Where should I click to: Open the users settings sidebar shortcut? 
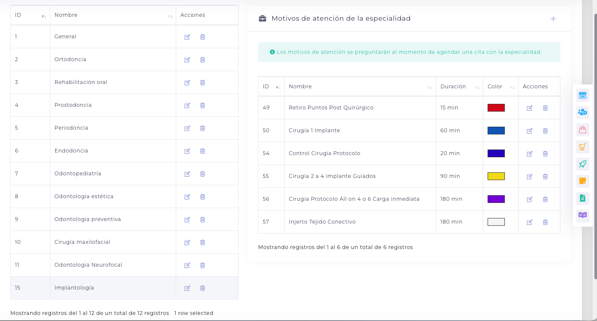pyautogui.click(x=583, y=112)
